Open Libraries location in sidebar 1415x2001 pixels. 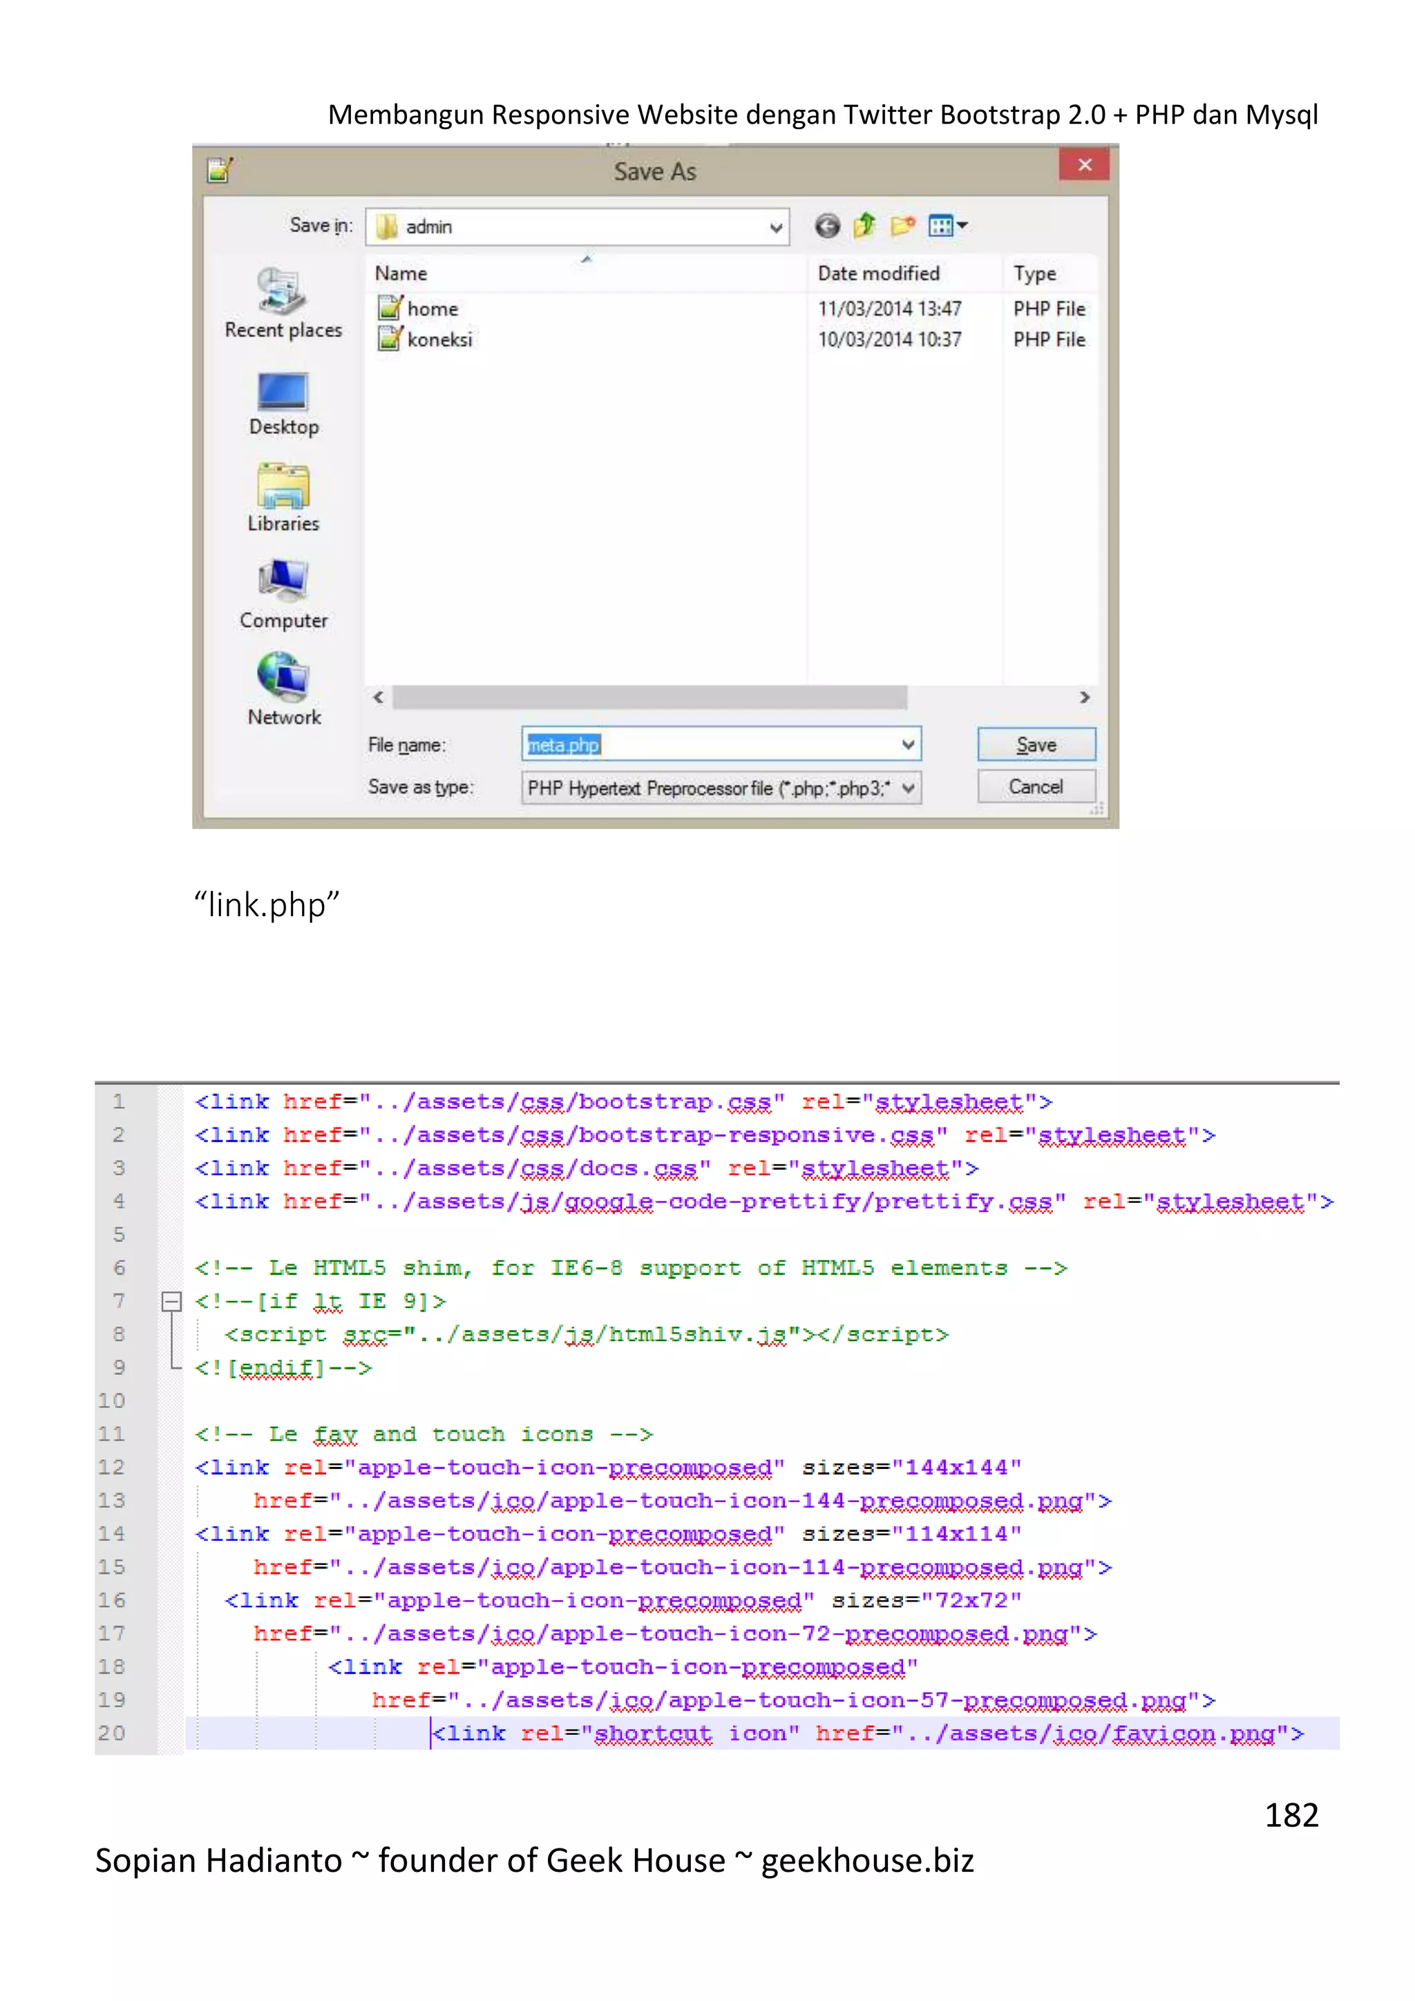tap(283, 498)
